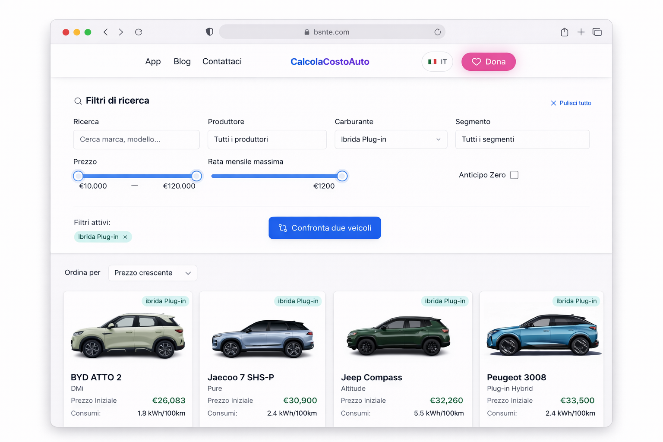Open a new tab with the plus icon
This screenshot has height=442, width=663.
581,32
